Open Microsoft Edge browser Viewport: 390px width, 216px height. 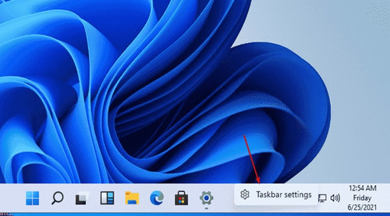click(x=156, y=198)
